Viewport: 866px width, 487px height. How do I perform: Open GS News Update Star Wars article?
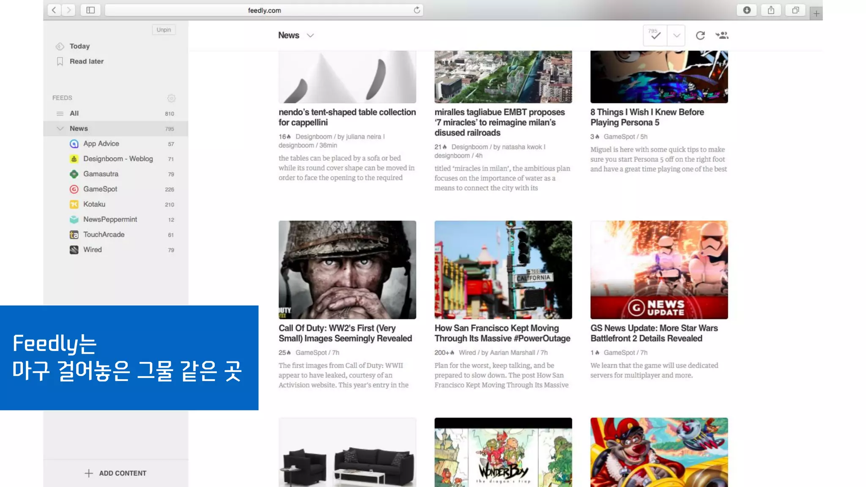pos(654,334)
